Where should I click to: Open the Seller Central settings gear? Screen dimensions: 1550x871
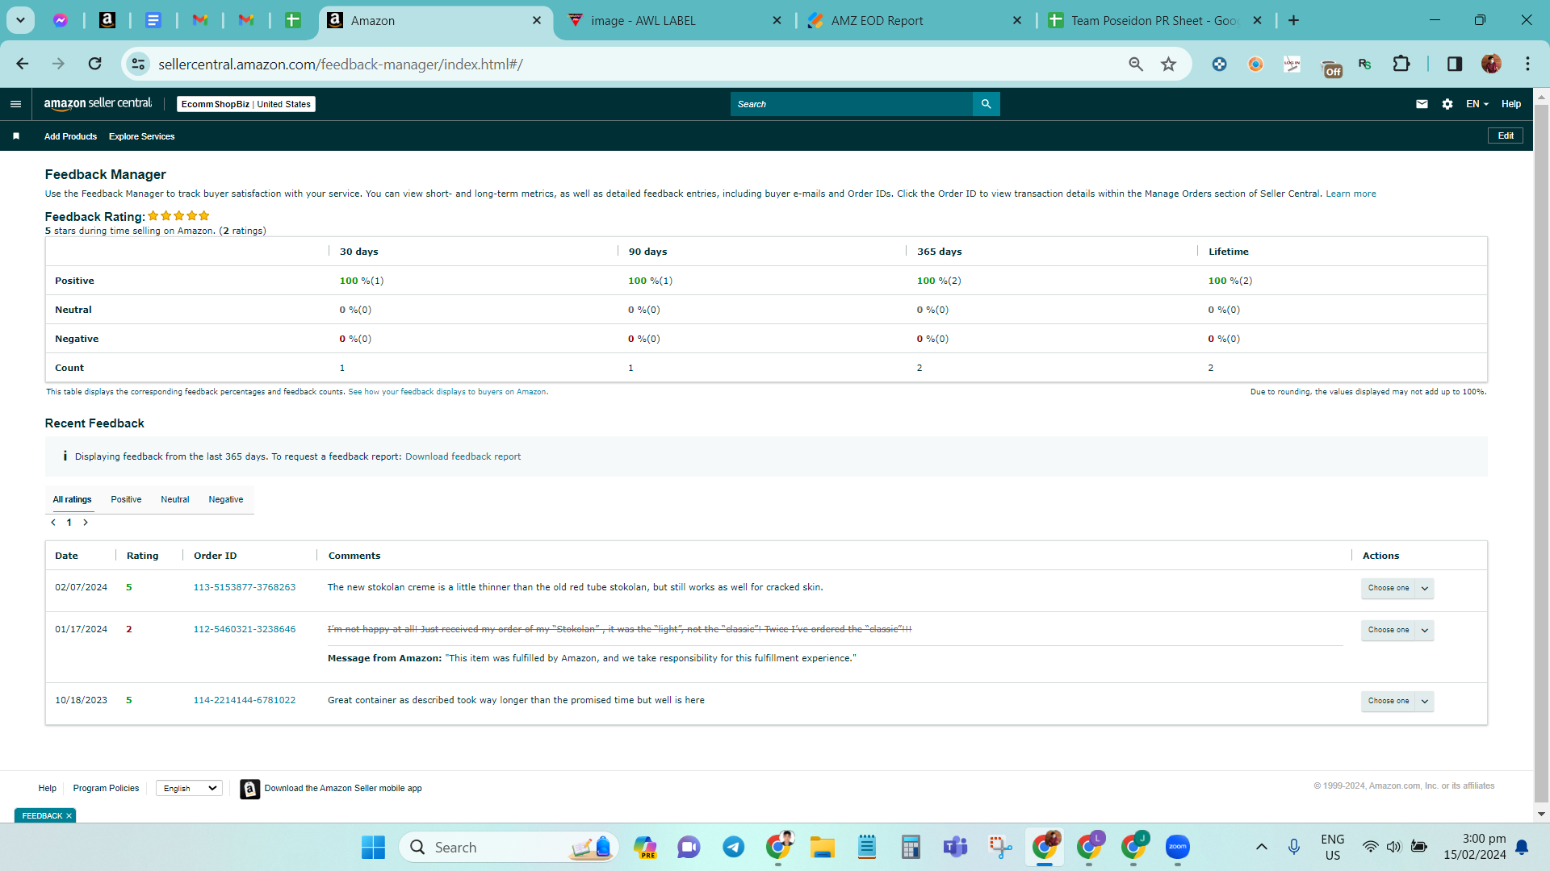tap(1447, 104)
